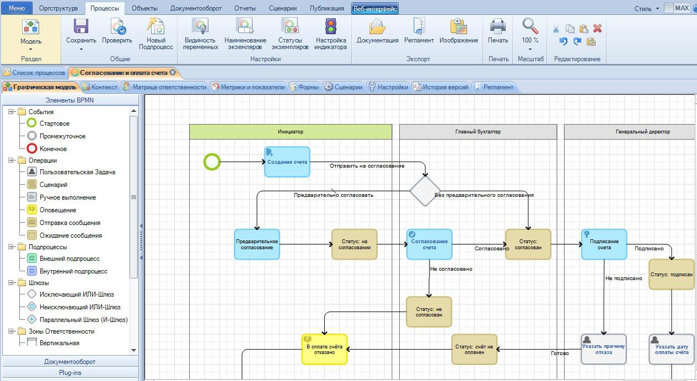This screenshot has width=697, height=381.
Task: Open the Настройка индикатора traffic light icon
Action: point(330,28)
